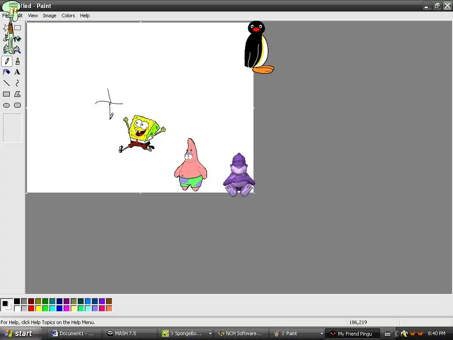Viewport: 453px width, 340px height.
Task: Switch to the My Friend Pingu taskbar button
Action: [352, 334]
